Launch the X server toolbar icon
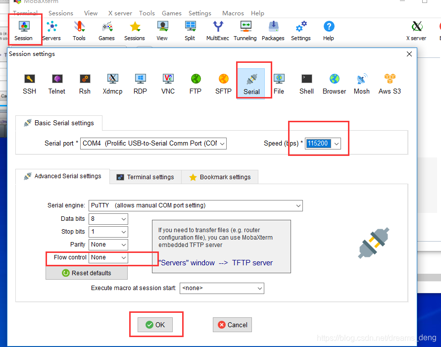The image size is (441, 347). [x=416, y=31]
